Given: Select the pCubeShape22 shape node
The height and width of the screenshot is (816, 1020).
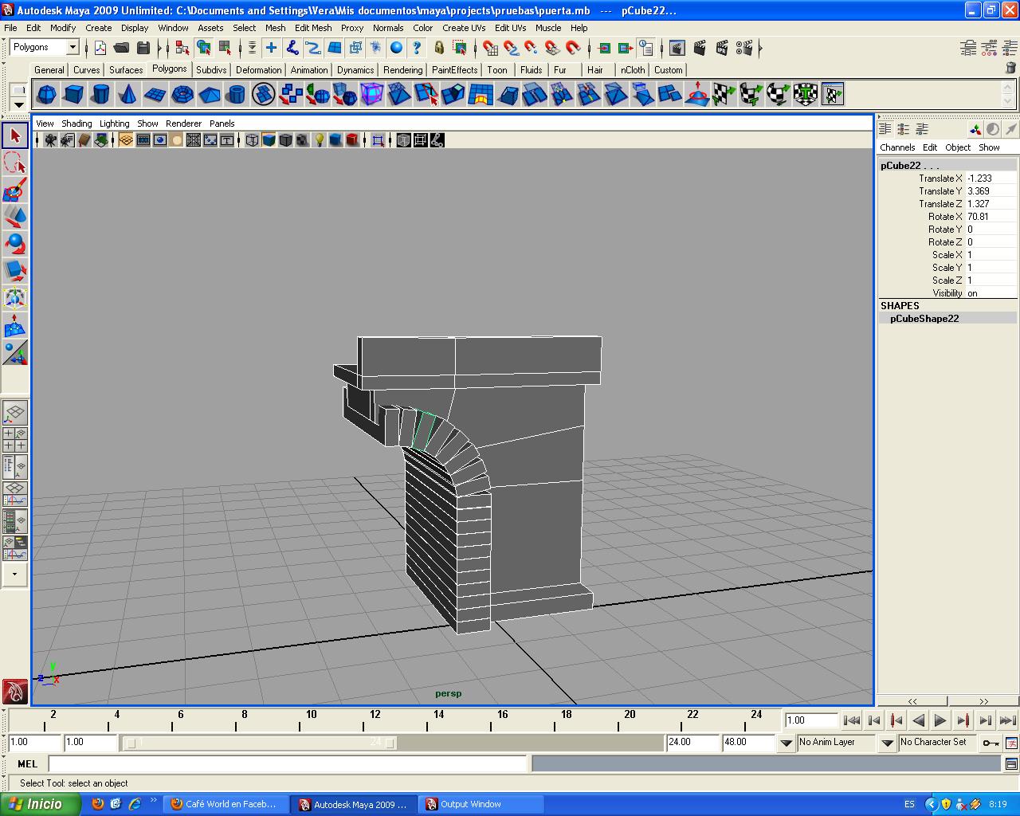Looking at the screenshot, I should [x=924, y=319].
